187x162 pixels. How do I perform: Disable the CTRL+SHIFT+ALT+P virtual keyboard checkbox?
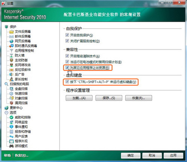click(67, 82)
